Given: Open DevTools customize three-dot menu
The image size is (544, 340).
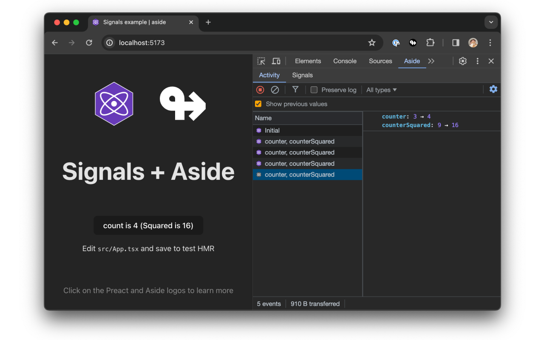Looking at the screenshot, I should tap(477, 61).
